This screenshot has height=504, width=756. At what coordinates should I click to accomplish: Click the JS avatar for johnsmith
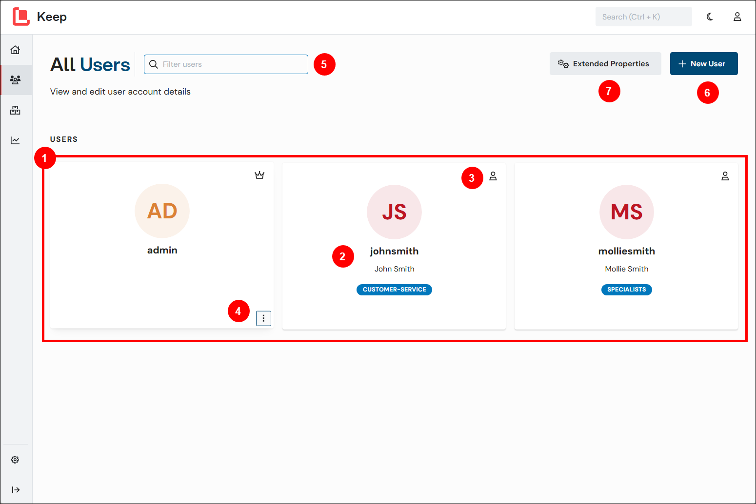pos(394,212)
